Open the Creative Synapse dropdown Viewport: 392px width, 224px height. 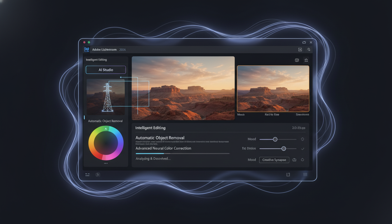tap(274, 160)
